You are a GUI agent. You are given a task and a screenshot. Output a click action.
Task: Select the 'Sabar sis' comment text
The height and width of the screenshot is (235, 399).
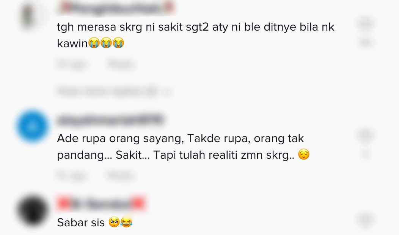coord(81,223)
